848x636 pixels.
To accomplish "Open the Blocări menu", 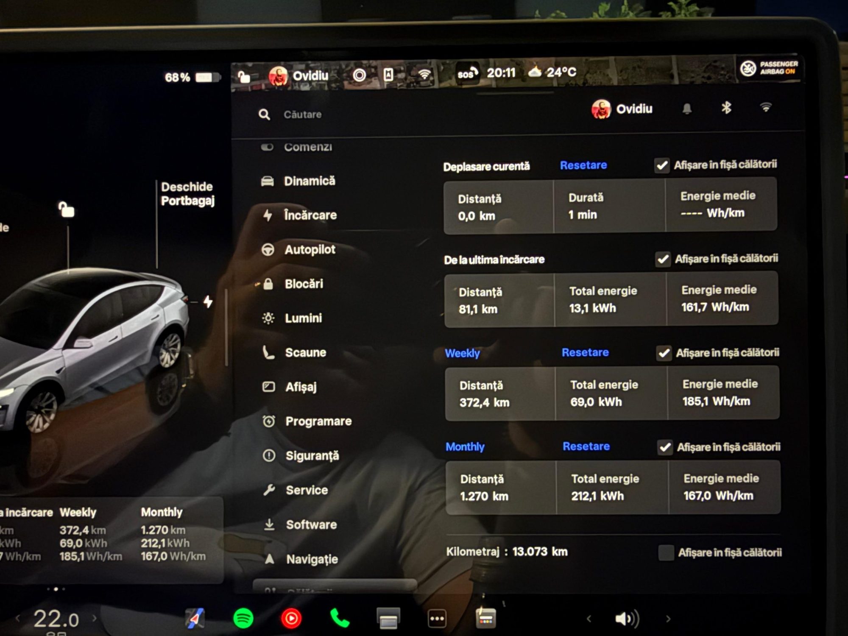I will [293, 284].
